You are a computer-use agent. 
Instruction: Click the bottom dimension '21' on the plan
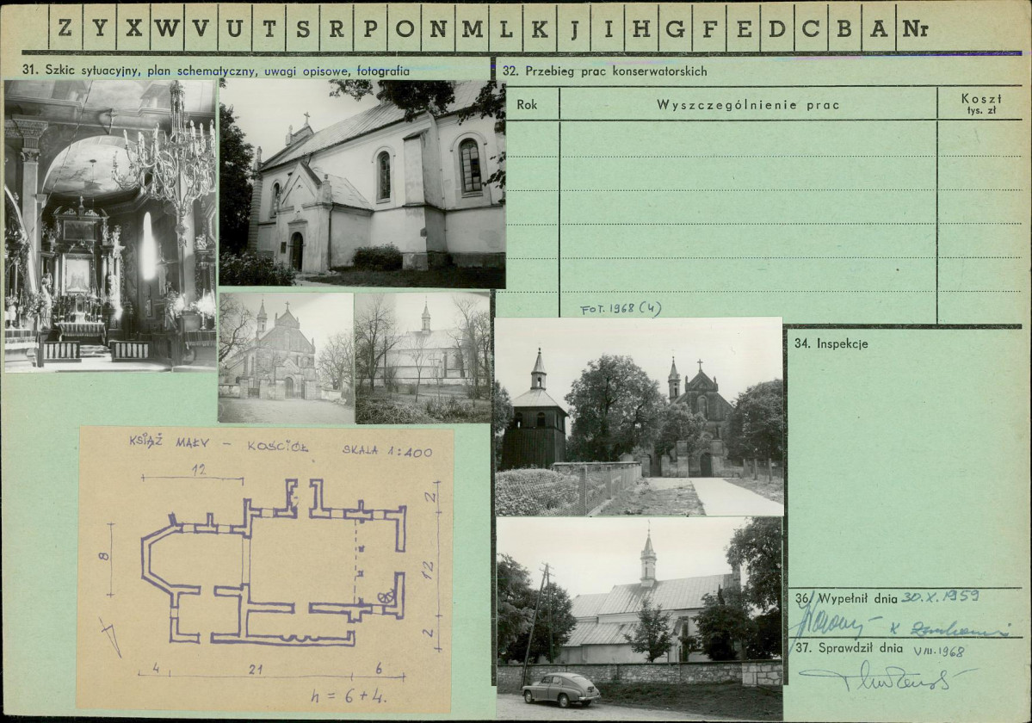click(256, 669)
